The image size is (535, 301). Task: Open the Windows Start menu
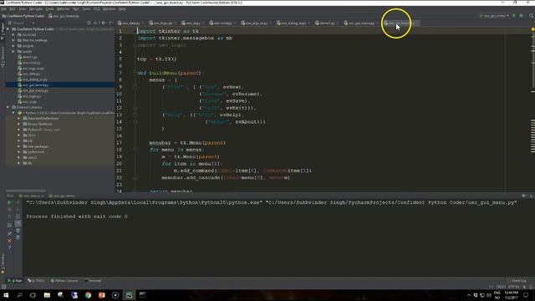coord(6,295)
